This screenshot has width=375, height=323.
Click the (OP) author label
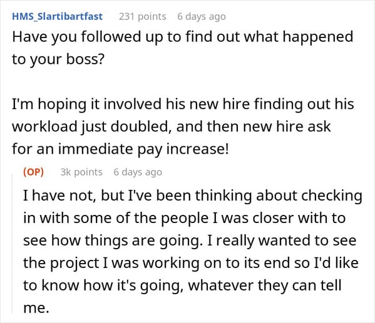tap(33, 172)
